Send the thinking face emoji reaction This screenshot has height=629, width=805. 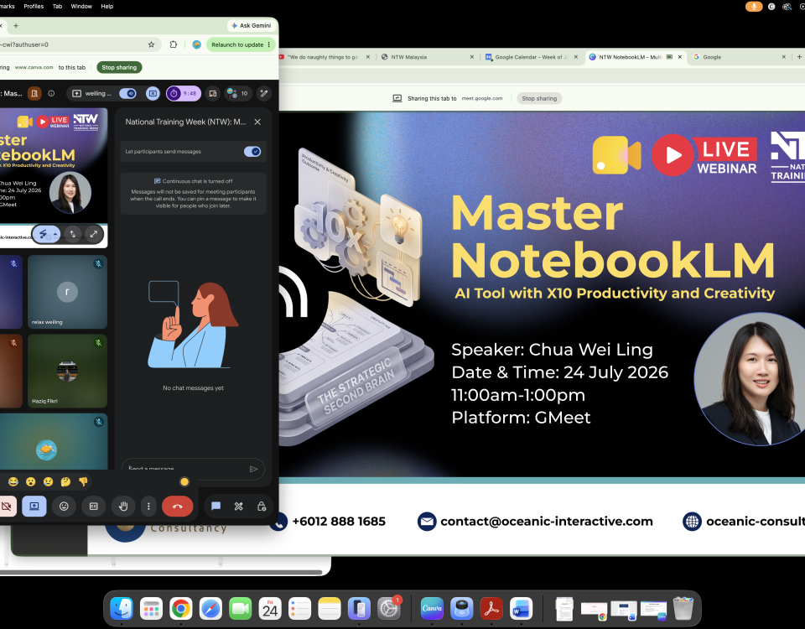(65, 481)
